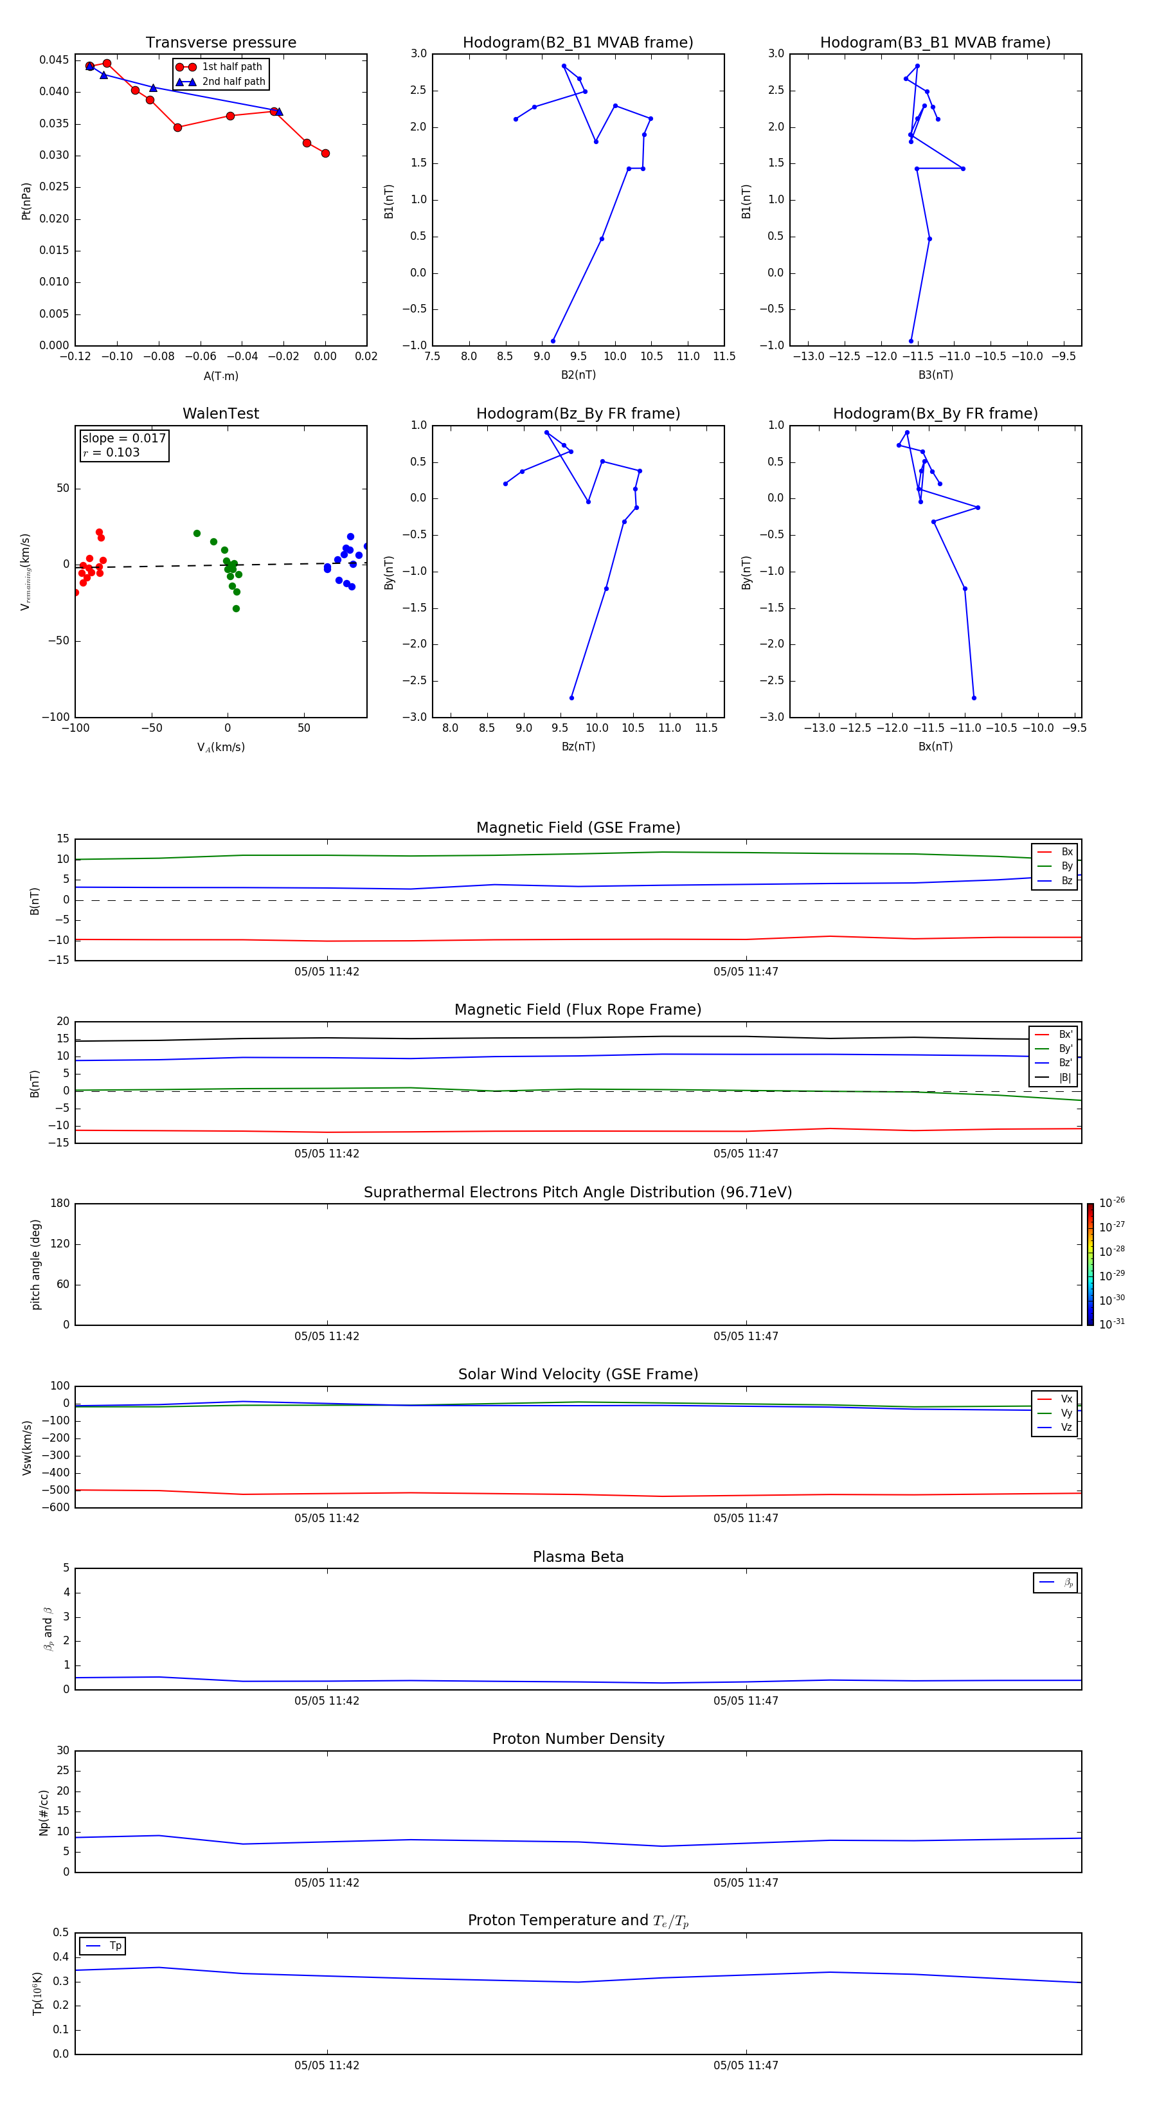Click '05/05 11:47' tick under GSE field plot
Screen dimensions: 1157x2122
click(x=746, y=972)
